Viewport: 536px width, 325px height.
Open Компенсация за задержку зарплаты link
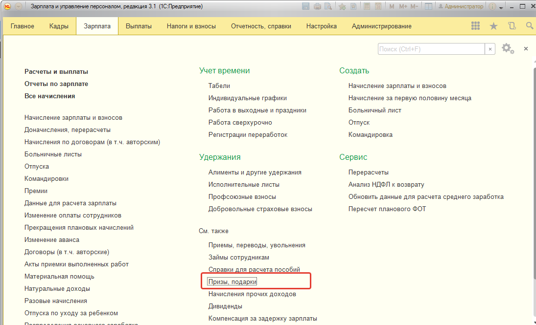coord(262,319)
